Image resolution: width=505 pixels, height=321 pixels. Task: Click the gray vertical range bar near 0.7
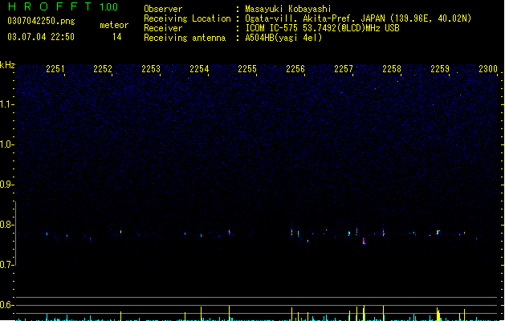tap(15, 233)
